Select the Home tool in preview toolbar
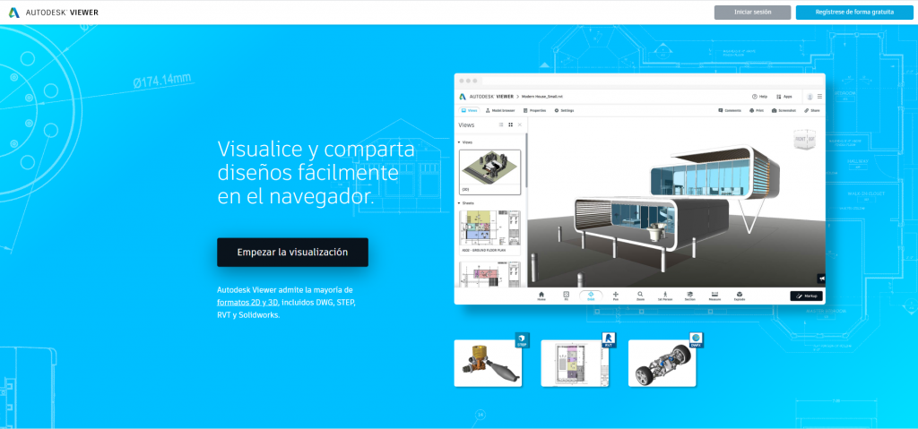 541,296
